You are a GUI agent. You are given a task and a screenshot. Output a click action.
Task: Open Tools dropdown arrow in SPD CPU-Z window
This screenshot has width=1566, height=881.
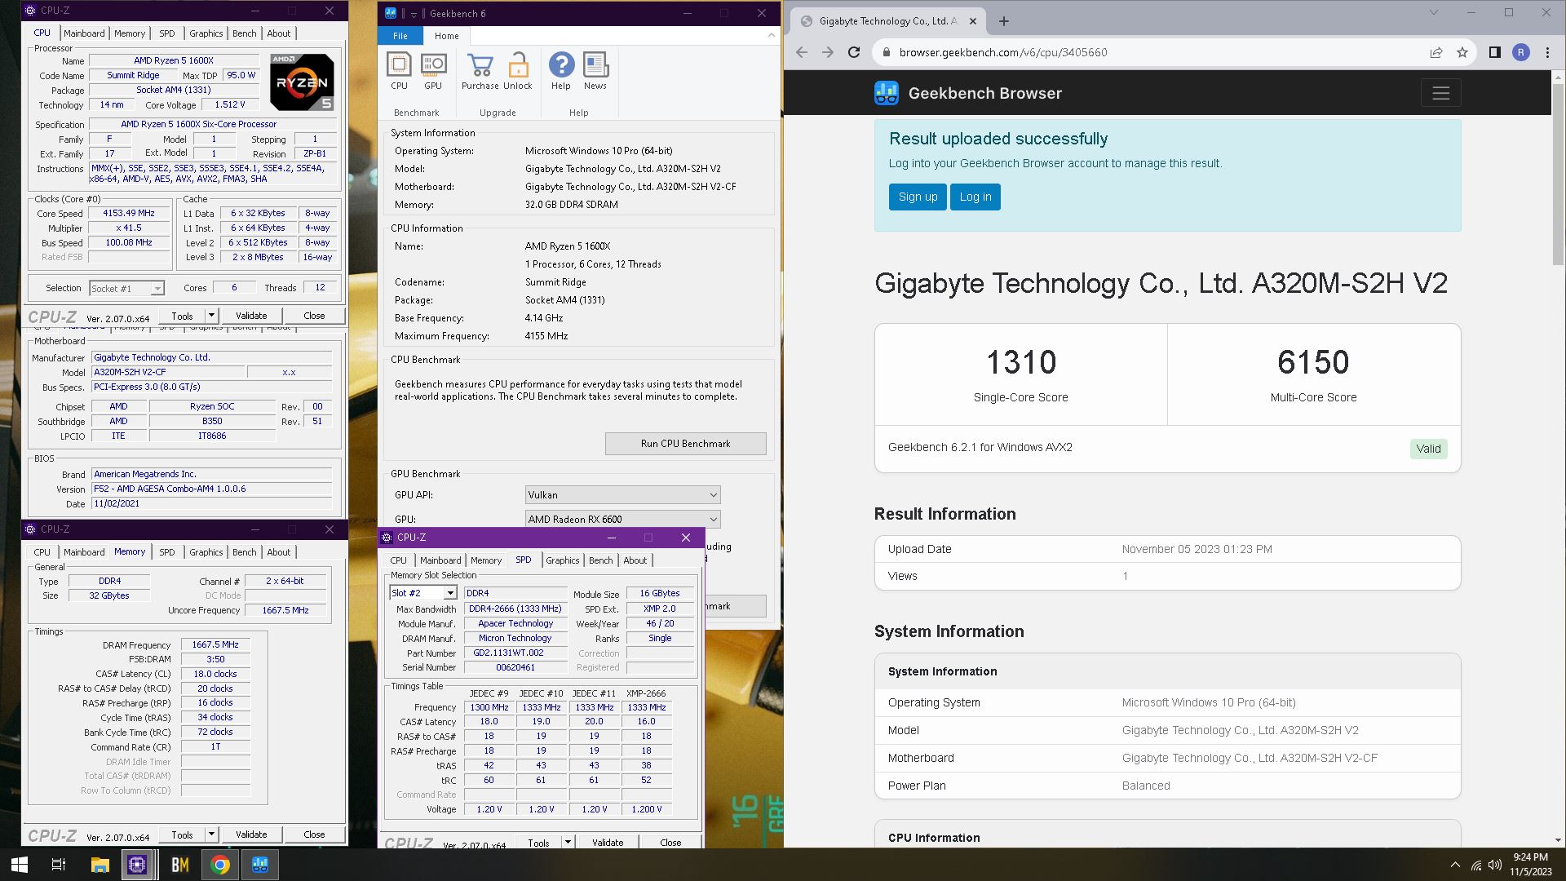click(x=568, y=843)
